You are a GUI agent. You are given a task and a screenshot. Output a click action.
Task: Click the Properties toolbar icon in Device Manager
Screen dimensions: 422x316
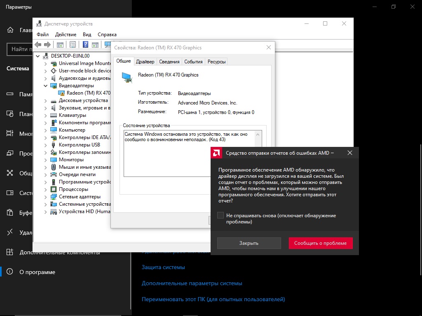click(x=73, y=44)
